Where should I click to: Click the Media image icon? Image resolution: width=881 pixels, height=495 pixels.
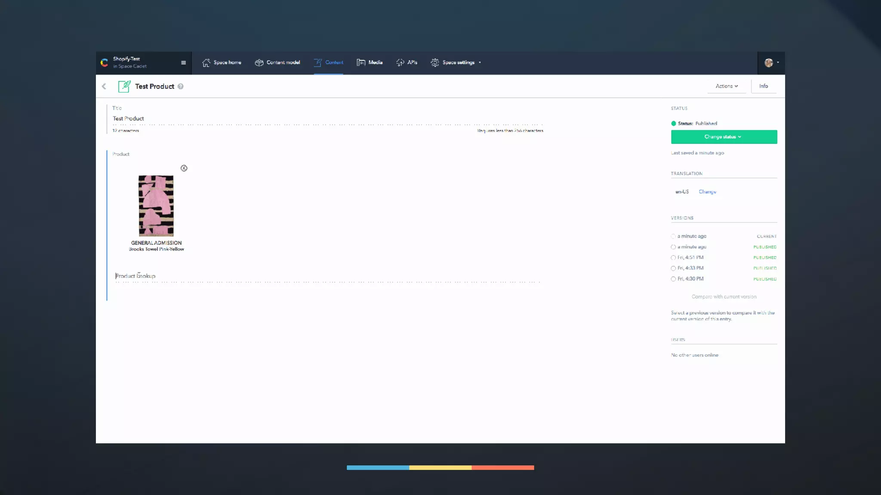[x=361, y=63]
